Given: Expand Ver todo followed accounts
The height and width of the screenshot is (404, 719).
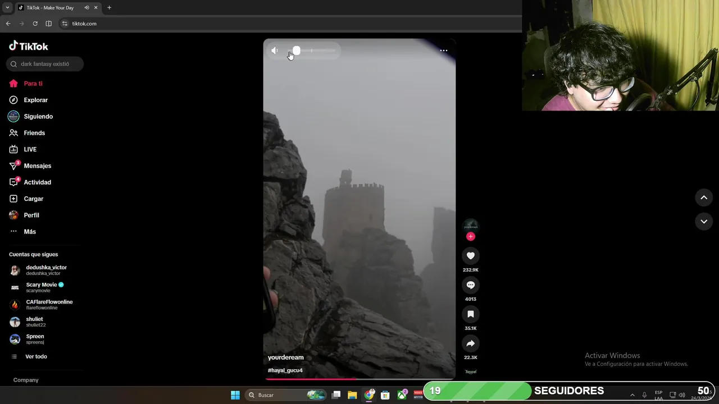Looking at the screenshot, I should coord(29,356).
